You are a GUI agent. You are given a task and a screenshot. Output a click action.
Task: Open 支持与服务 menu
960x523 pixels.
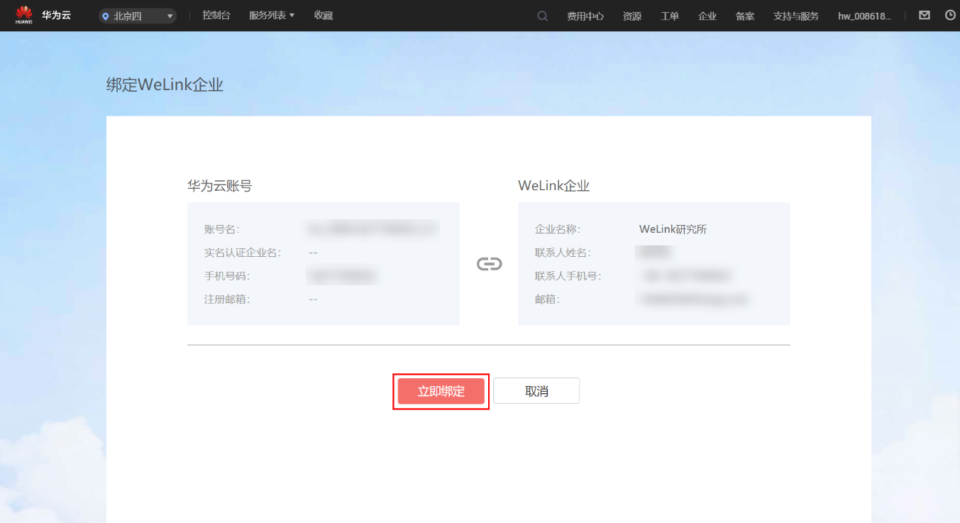(x=796, y=16)
